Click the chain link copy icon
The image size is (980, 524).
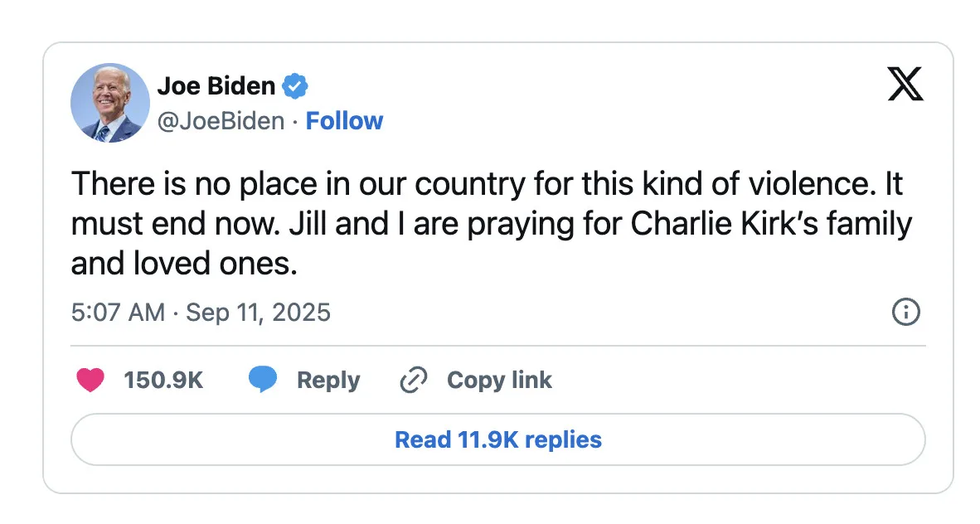(413, 380)
